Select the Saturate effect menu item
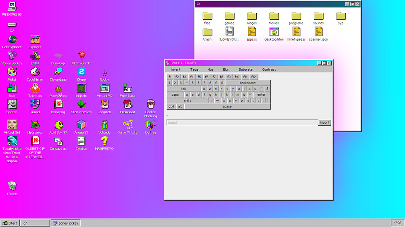The width and height of the screenshot is (405, 227). (245, 69)
